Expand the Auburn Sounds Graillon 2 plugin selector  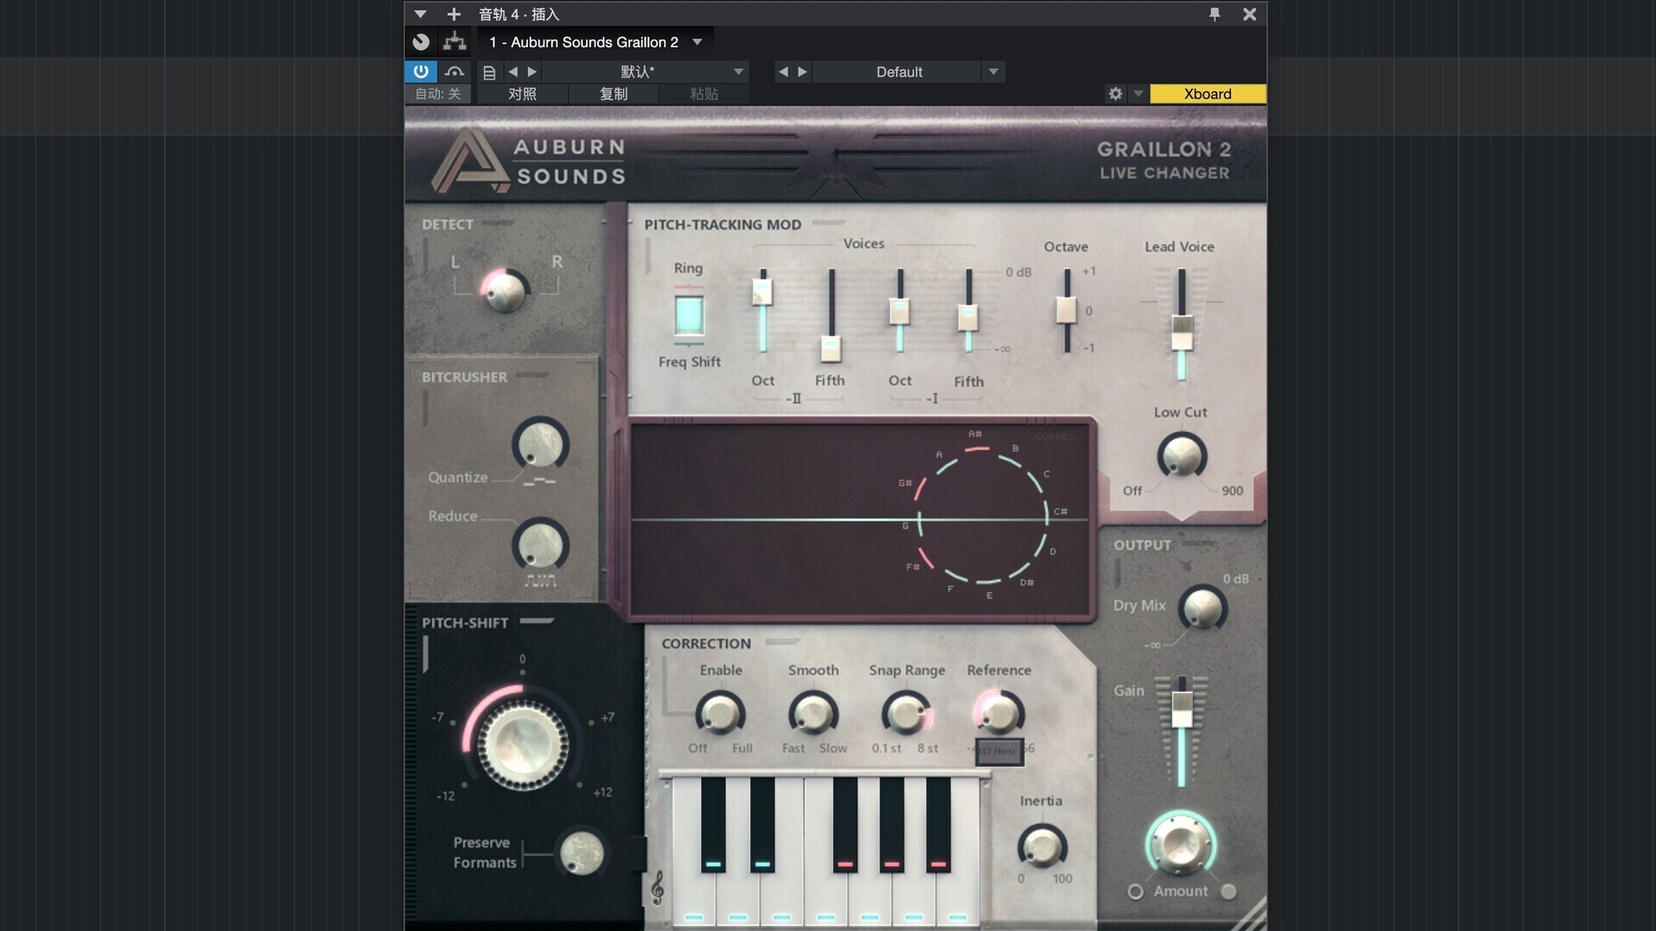pyautogui.click(x=697, y=41)
